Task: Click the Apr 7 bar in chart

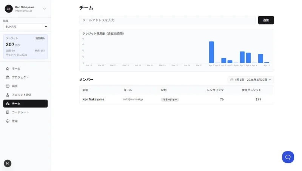Action: click(242, 57)
